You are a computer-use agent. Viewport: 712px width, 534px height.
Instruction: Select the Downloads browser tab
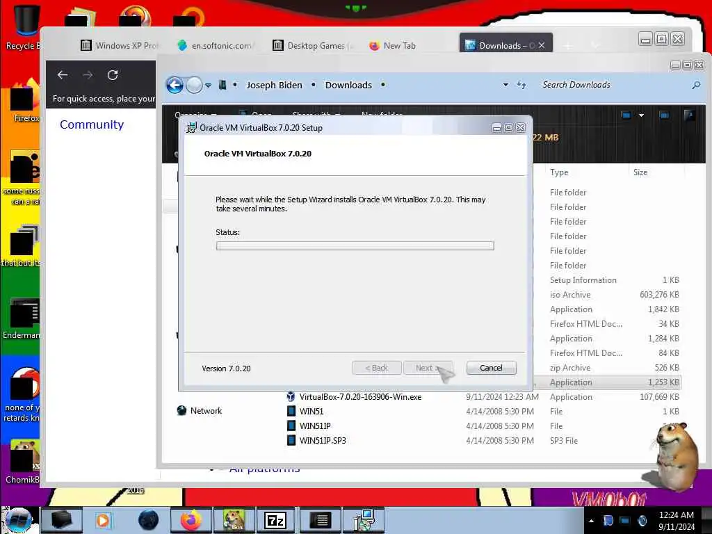(x=501, y=45)
